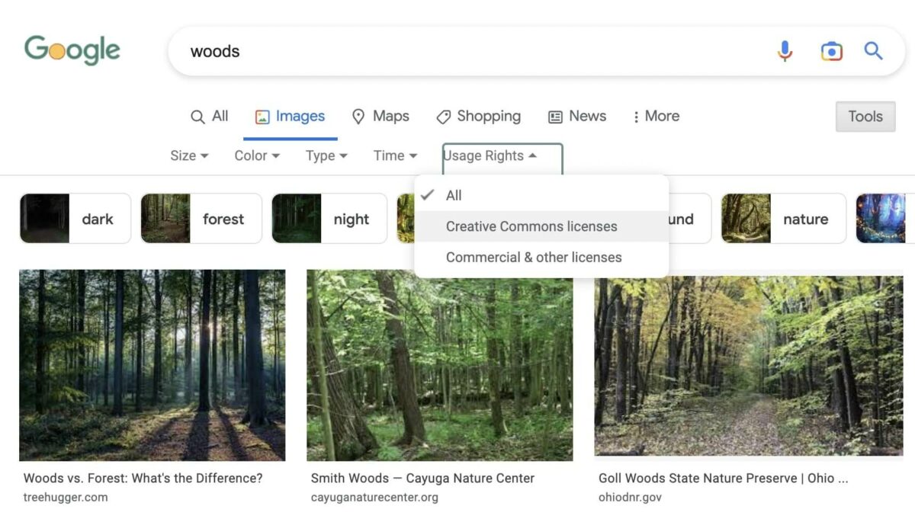915x522 pixels.
Task: Choose Creative Commons licenses option
Action: (x=531, y=226)
